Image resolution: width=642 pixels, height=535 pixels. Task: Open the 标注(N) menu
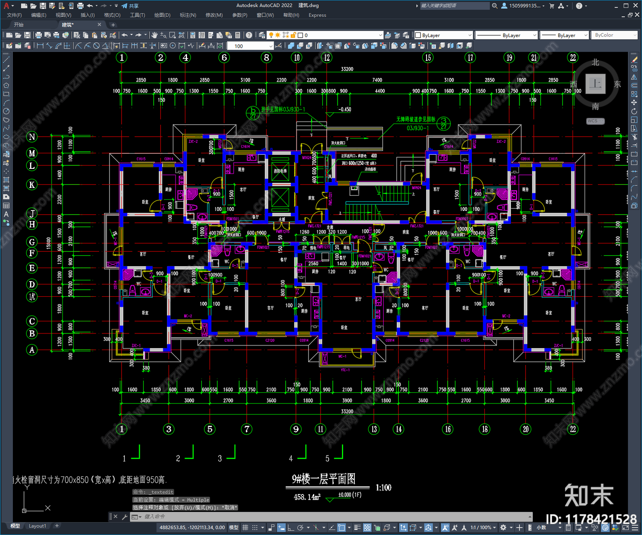coord(188,15)
